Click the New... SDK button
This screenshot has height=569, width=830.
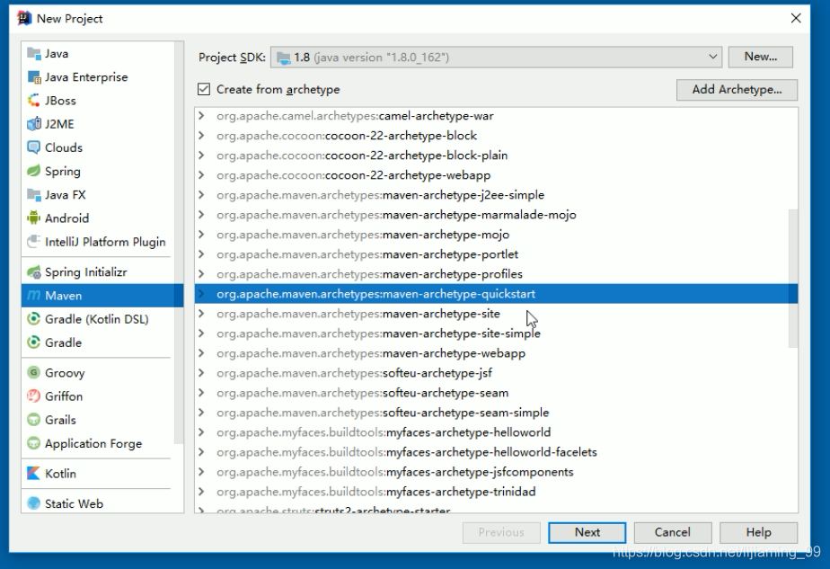[x=760, y=57]
